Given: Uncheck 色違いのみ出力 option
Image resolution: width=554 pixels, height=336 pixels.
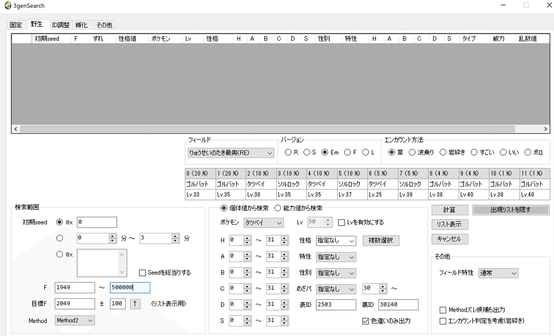Looking at the screenshot, I should pyautogui.click(x=366, y=321).
